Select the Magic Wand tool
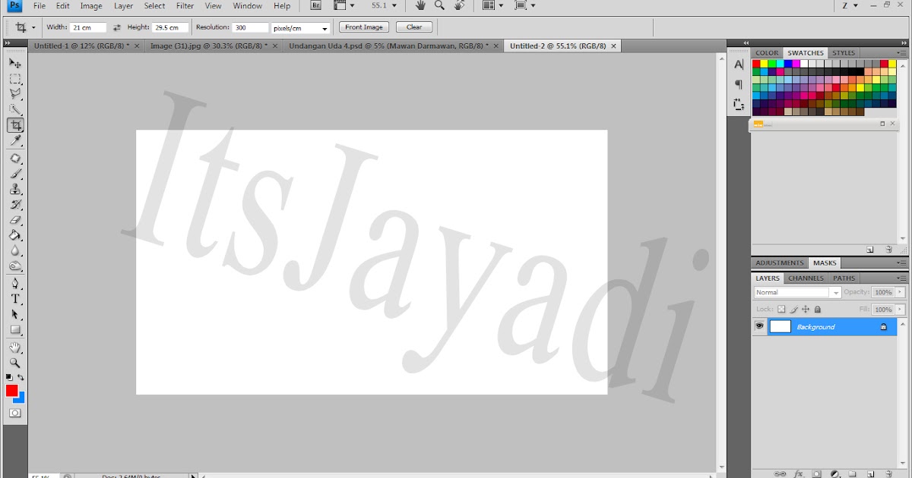The width and height of the screenshot is (912, 478). pyautogui.click(x=15, y=110)
